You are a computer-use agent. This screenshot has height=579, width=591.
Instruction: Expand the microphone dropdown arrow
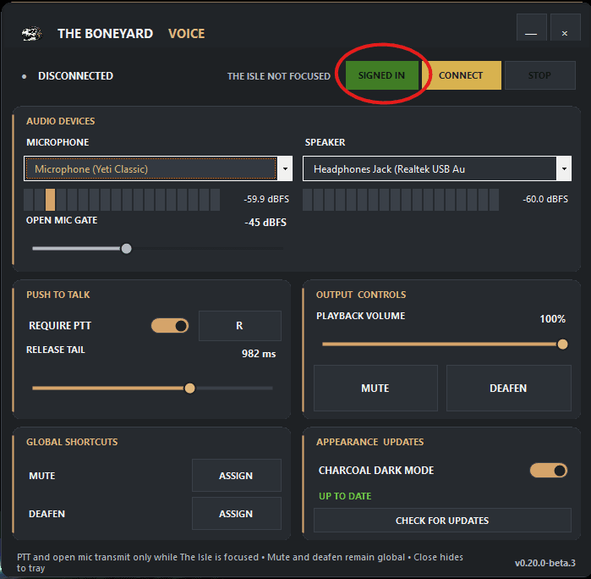[285, 168]
